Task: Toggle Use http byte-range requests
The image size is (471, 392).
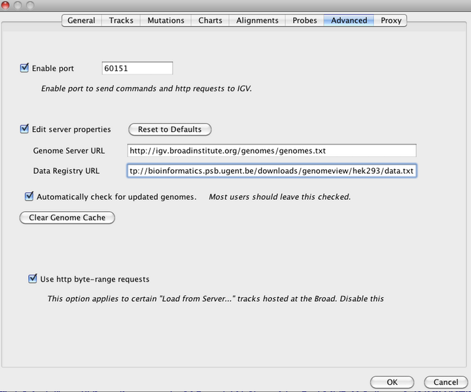Action: [x=33, y=279]
